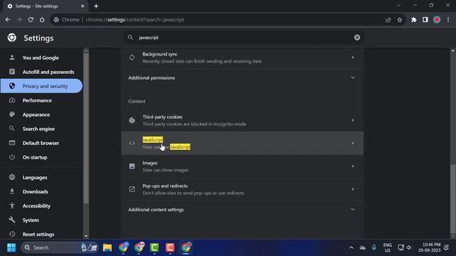Viewport: 456px width, 256px height.
Task: Click the address bar URL
Action: click(135, 20)
